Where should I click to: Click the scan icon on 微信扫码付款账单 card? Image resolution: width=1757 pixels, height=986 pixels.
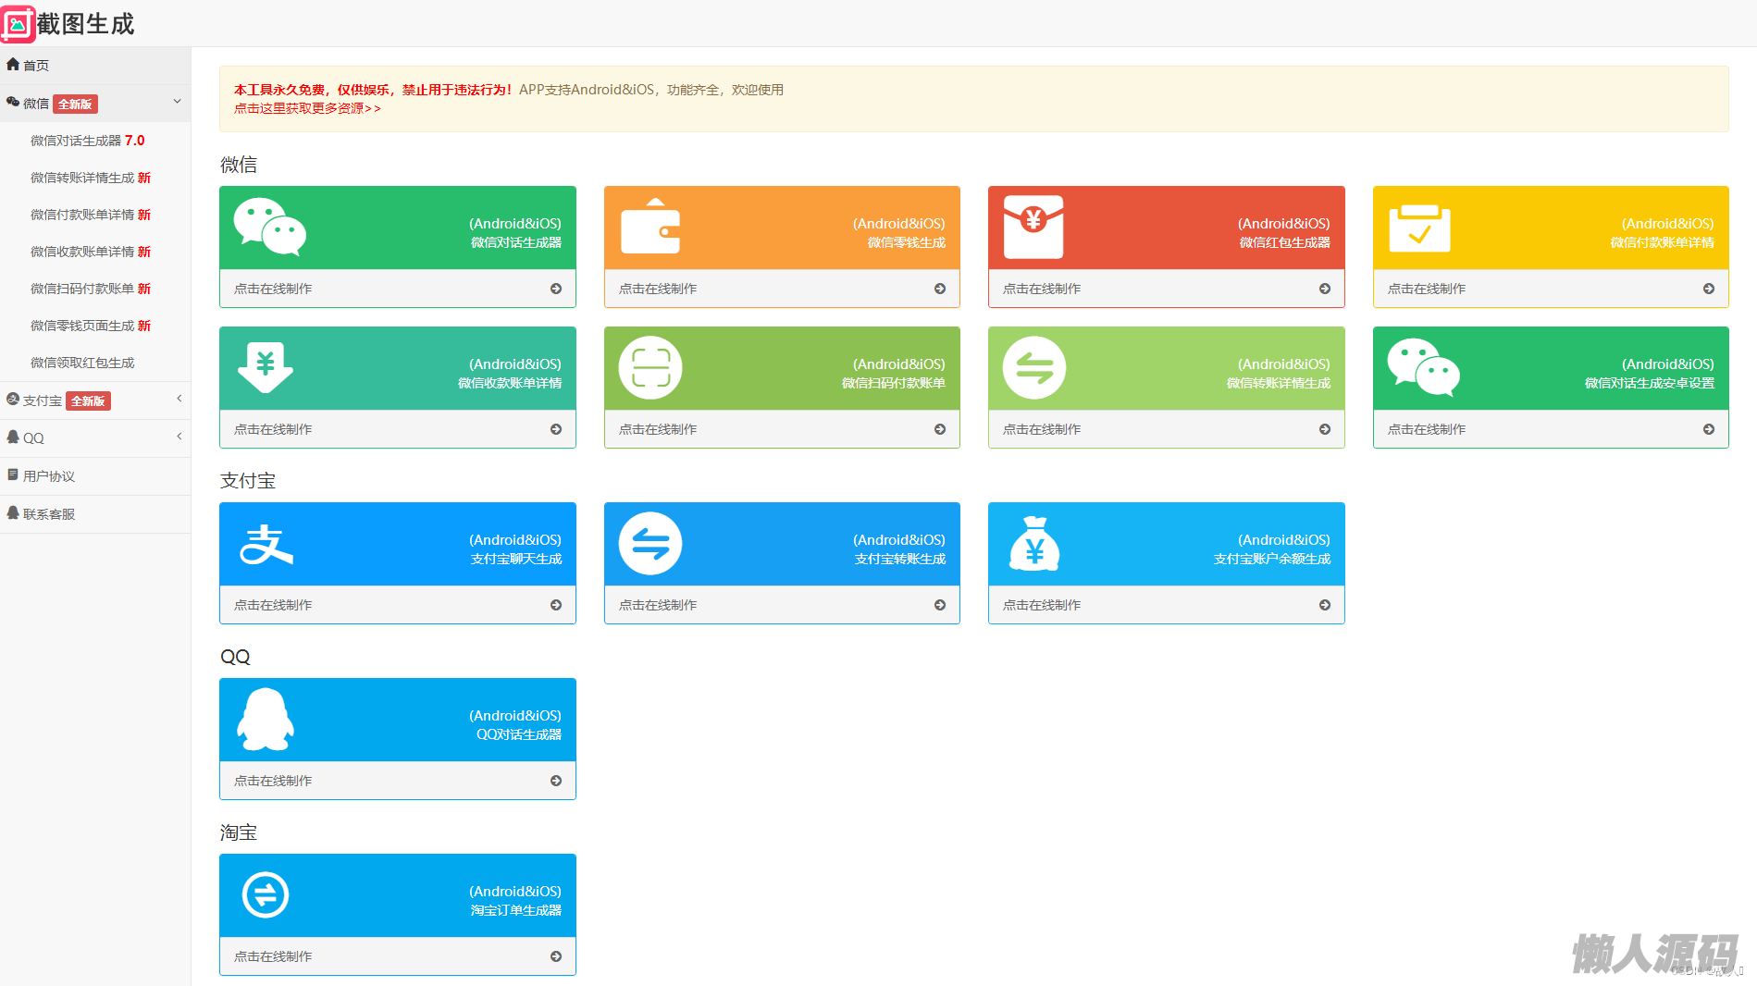pyautogui.click(x=650, y=368)
